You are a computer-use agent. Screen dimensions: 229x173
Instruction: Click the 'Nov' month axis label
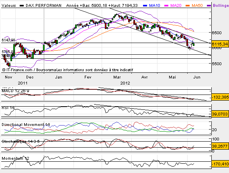(8, 77)
